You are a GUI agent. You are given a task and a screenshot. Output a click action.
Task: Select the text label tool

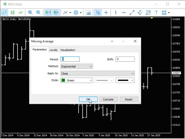click(156, 12)
